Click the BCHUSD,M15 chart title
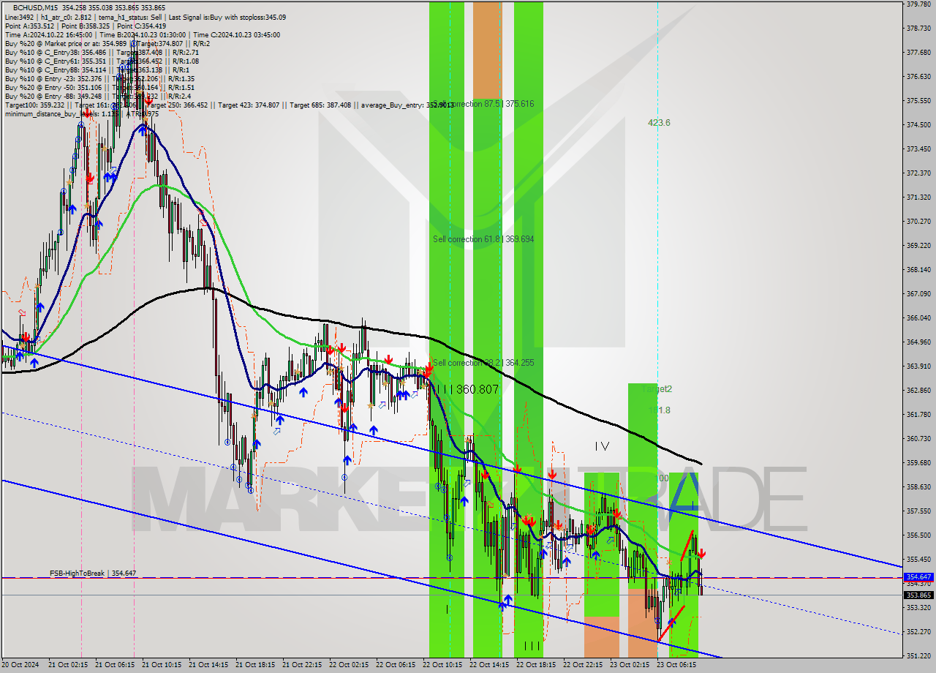This screenshot has width=936, height=673. pos(35,7)
